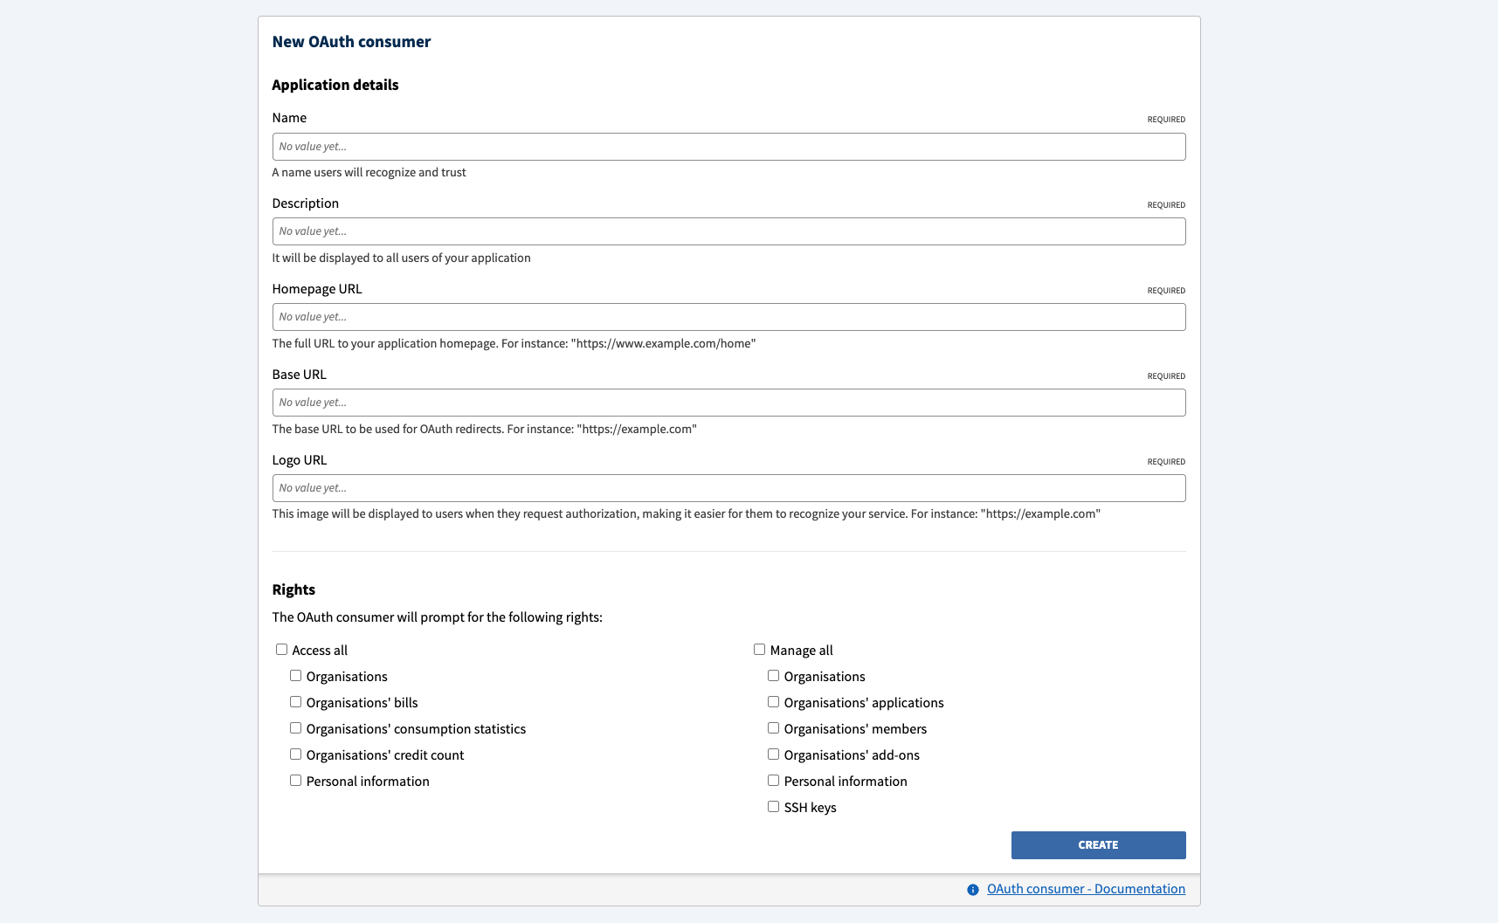Enable Organisations' applications management right
The image size is (1498, 923).
point(773,701)
